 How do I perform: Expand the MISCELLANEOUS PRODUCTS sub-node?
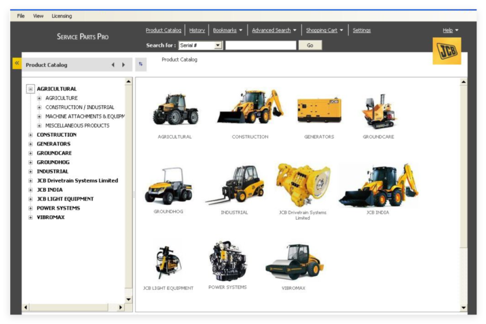coord(39,125)
